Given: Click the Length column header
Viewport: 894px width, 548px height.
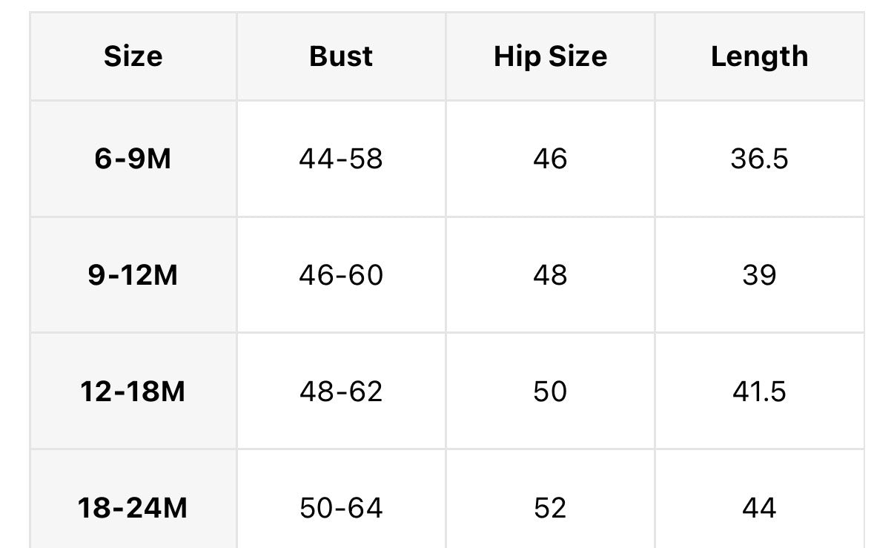Looking at the screenshot, I should click(759, 56).
